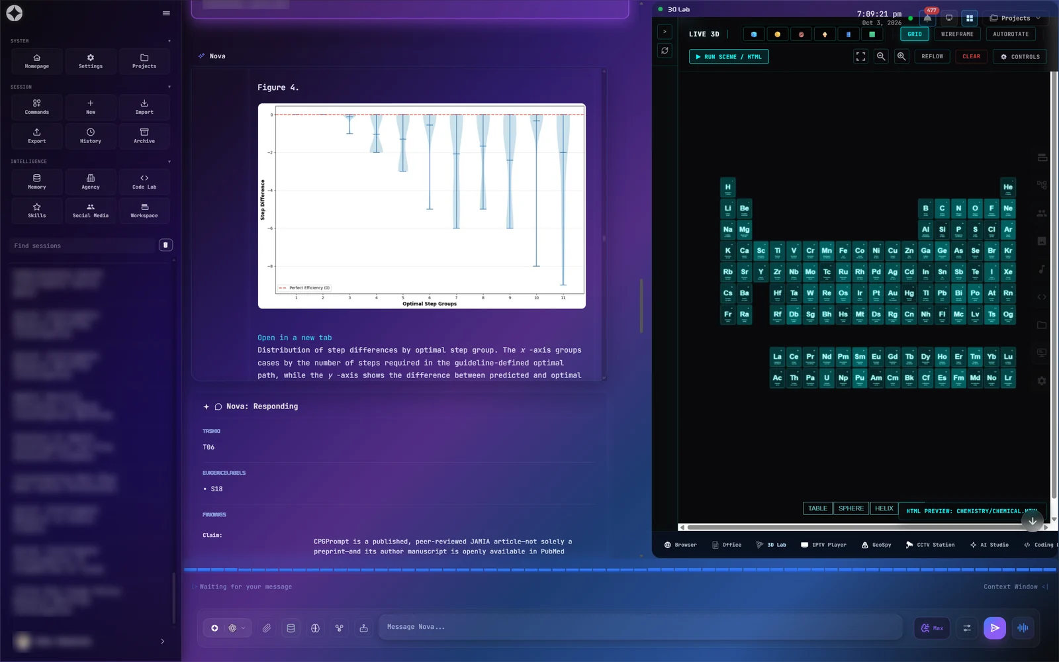Click the Find sessions search field
This screenshot has width=1059, height=662.
83,246
